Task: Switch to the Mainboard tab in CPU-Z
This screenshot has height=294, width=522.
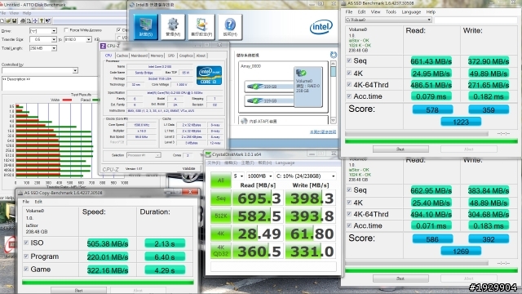Action: pos(139,56)
